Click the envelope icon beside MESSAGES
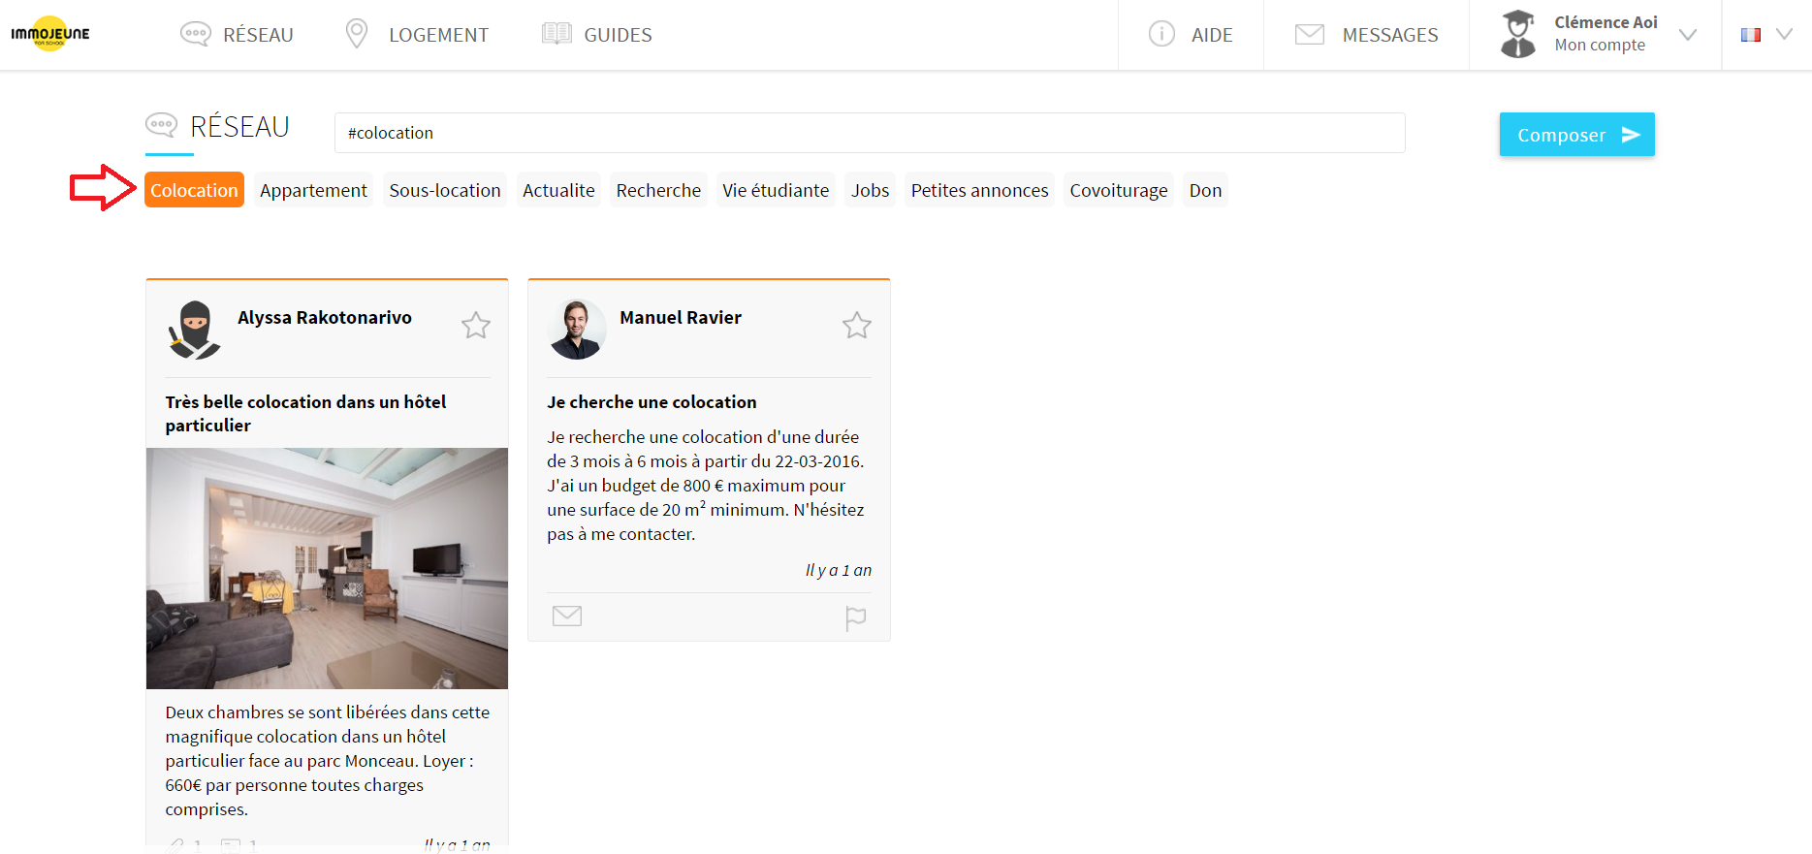This screenshot has width=1812, height=854. tap(1310, 34)
